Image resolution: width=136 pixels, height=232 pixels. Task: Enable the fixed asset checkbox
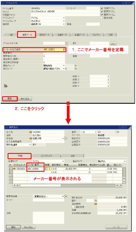(101, 18)
